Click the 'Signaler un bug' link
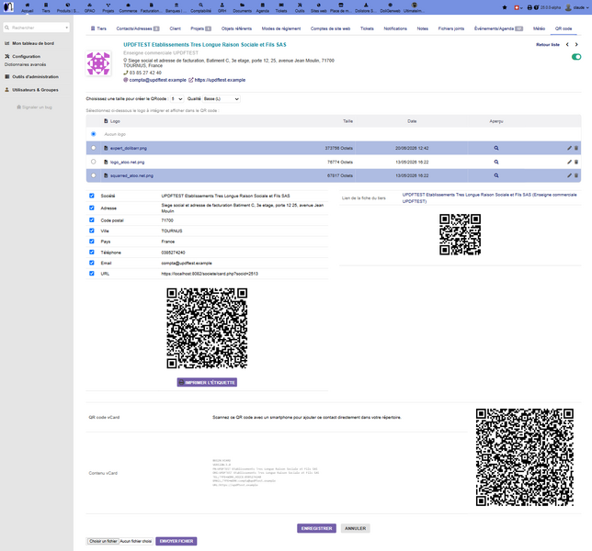The width and height of the screenshot is (592, 551). click(34, 107)
